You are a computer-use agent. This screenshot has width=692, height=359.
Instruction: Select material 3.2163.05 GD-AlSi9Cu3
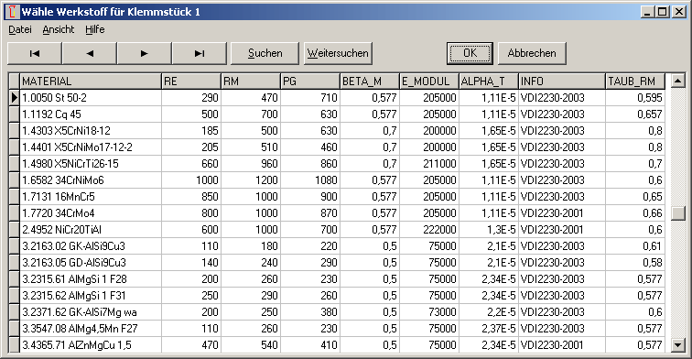[x=91, y=263]
